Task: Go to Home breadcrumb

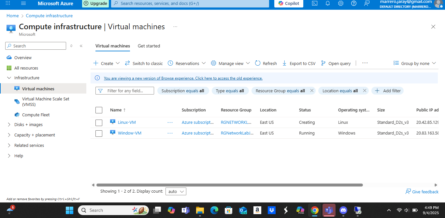Action: pos(13,16)
